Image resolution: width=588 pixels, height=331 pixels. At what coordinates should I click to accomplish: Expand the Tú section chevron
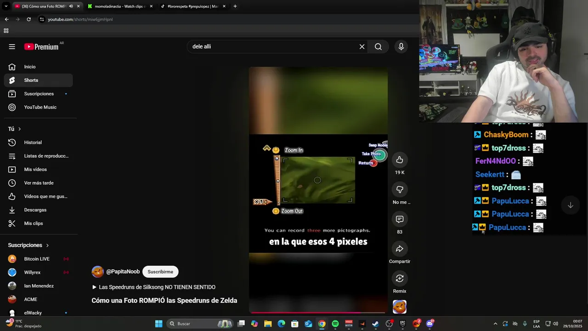19,129
